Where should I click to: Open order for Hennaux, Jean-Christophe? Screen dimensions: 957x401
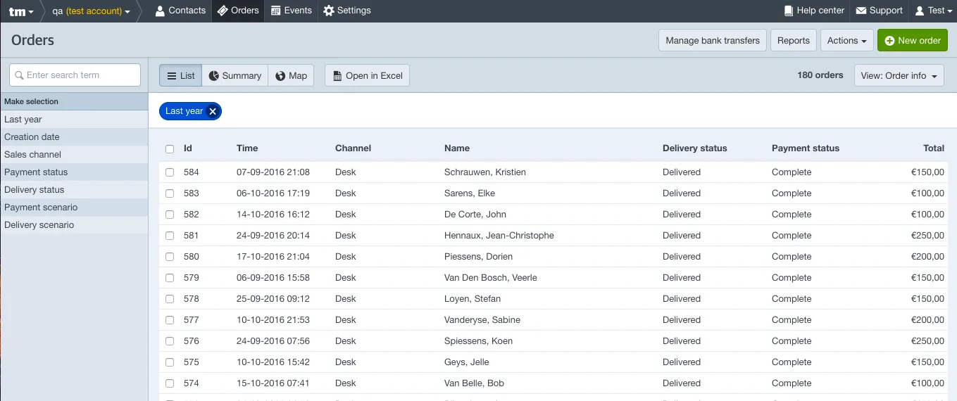(499, 236)
